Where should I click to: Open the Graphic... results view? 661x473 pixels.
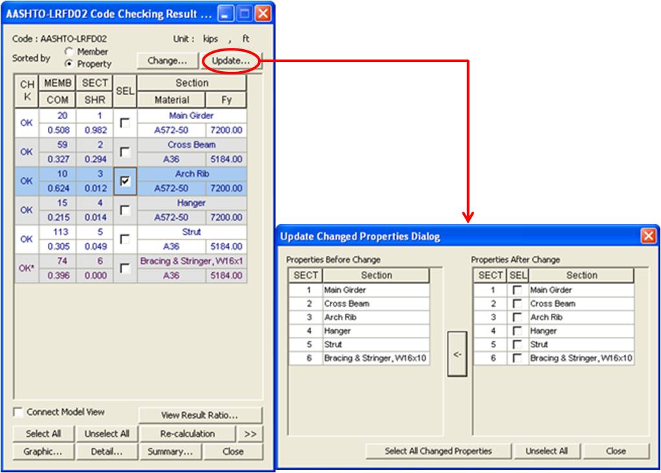[x=43, y=452]
